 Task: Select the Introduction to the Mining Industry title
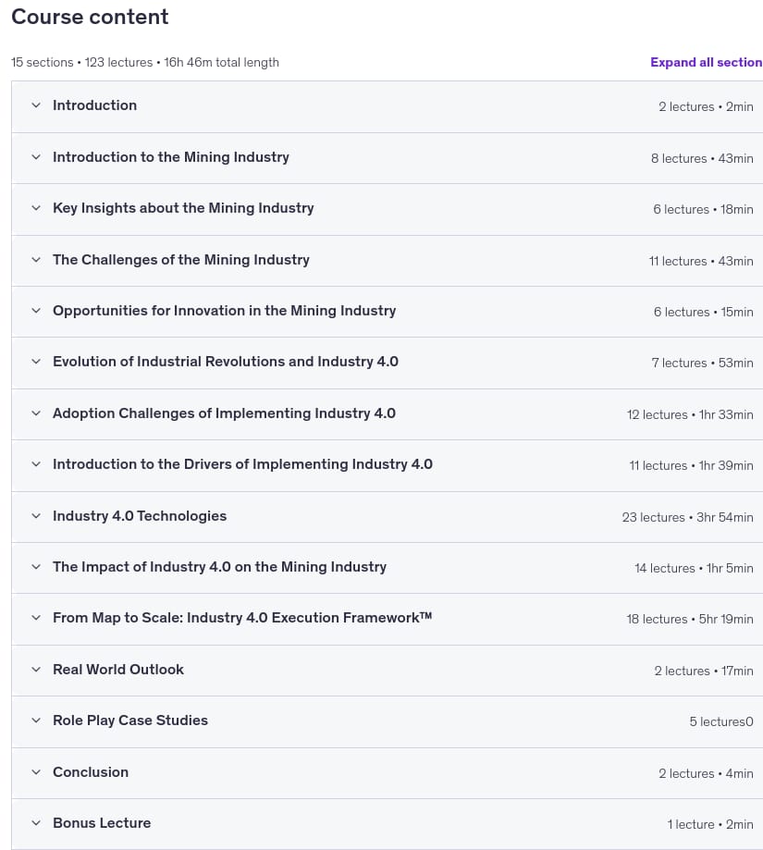point(171,157)
